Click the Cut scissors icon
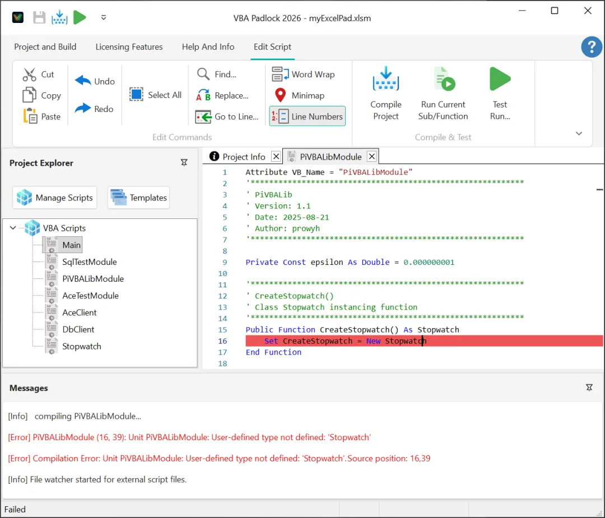605x518 pixels. pos(29,74)
